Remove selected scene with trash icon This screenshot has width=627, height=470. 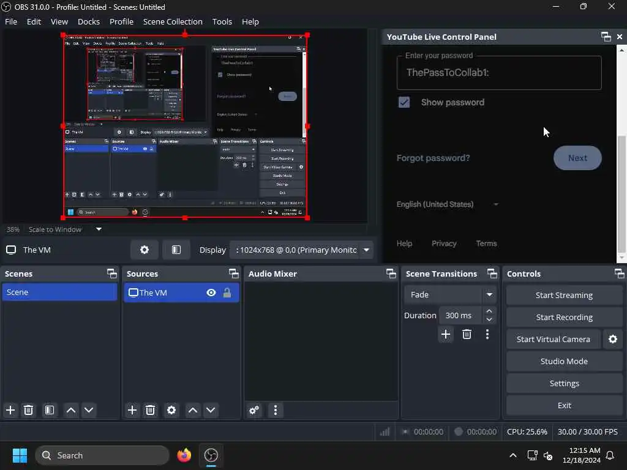(x=28, y=410)
